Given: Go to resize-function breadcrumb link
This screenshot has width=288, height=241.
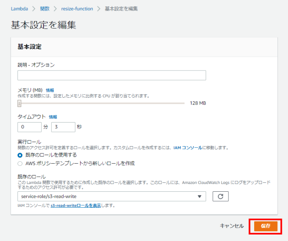Looking at the screenshot, I should tap(77, 9).
